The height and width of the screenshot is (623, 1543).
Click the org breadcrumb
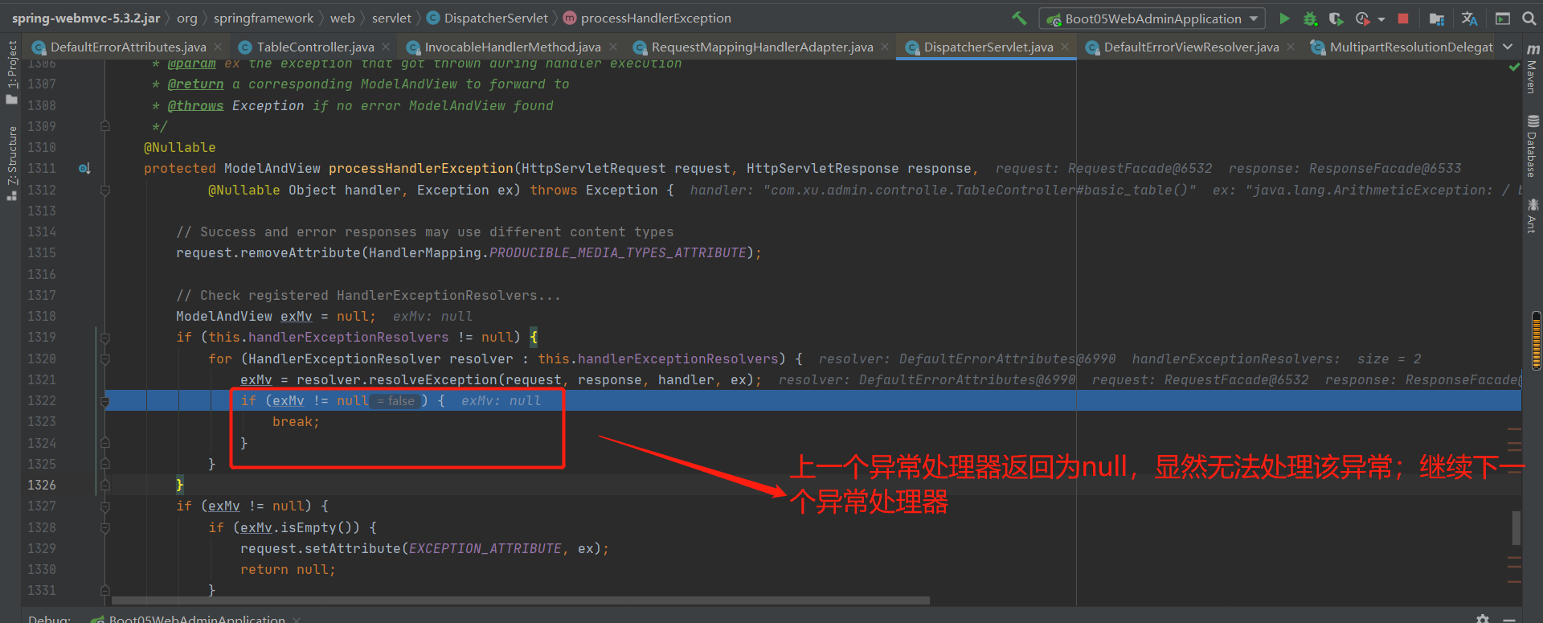click(187, 18)
